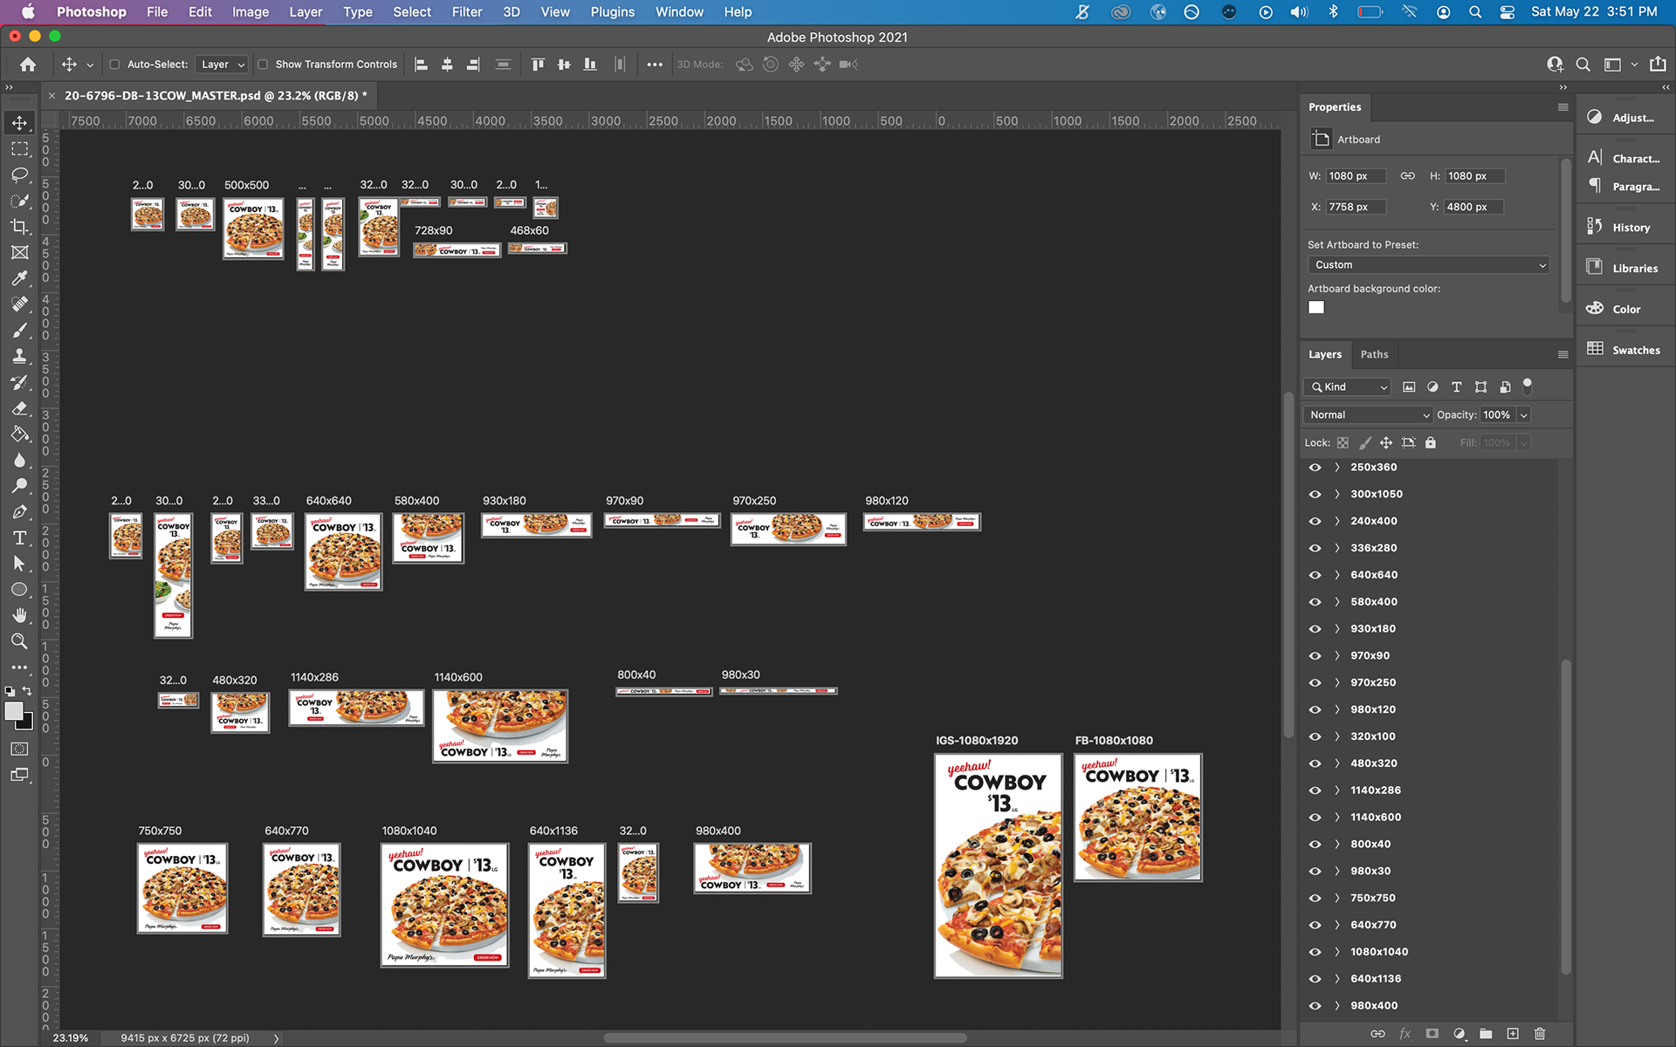
Task: Select the 20-6796-DB-13COW_MASTER.psd document tab
Action: tap(215, 96)
